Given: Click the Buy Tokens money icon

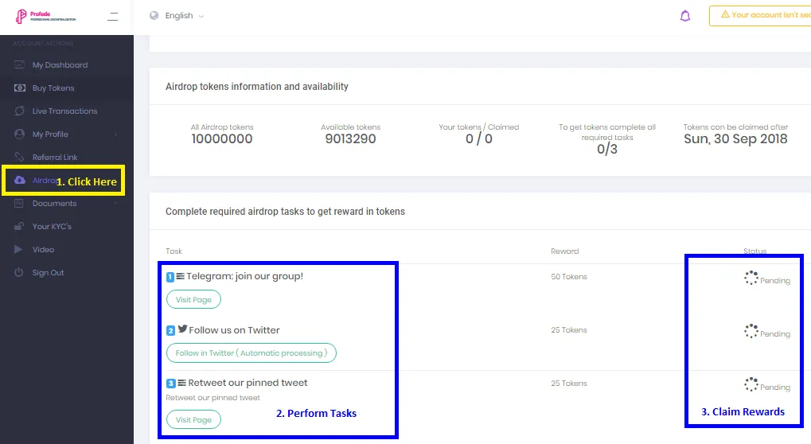Looking at the screenshot, I should click(x=20, y=88).
